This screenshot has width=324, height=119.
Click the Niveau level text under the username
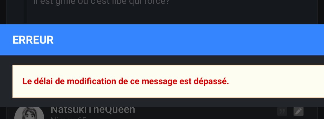[x=68, y=118]
